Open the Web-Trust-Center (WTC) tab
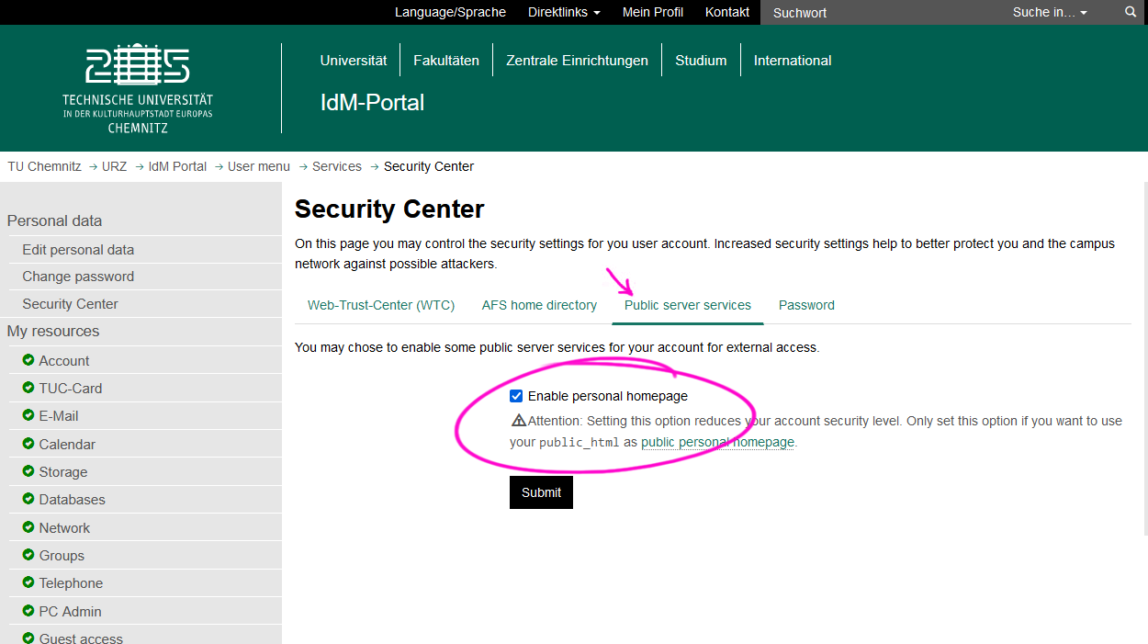 tap(381, 305)
